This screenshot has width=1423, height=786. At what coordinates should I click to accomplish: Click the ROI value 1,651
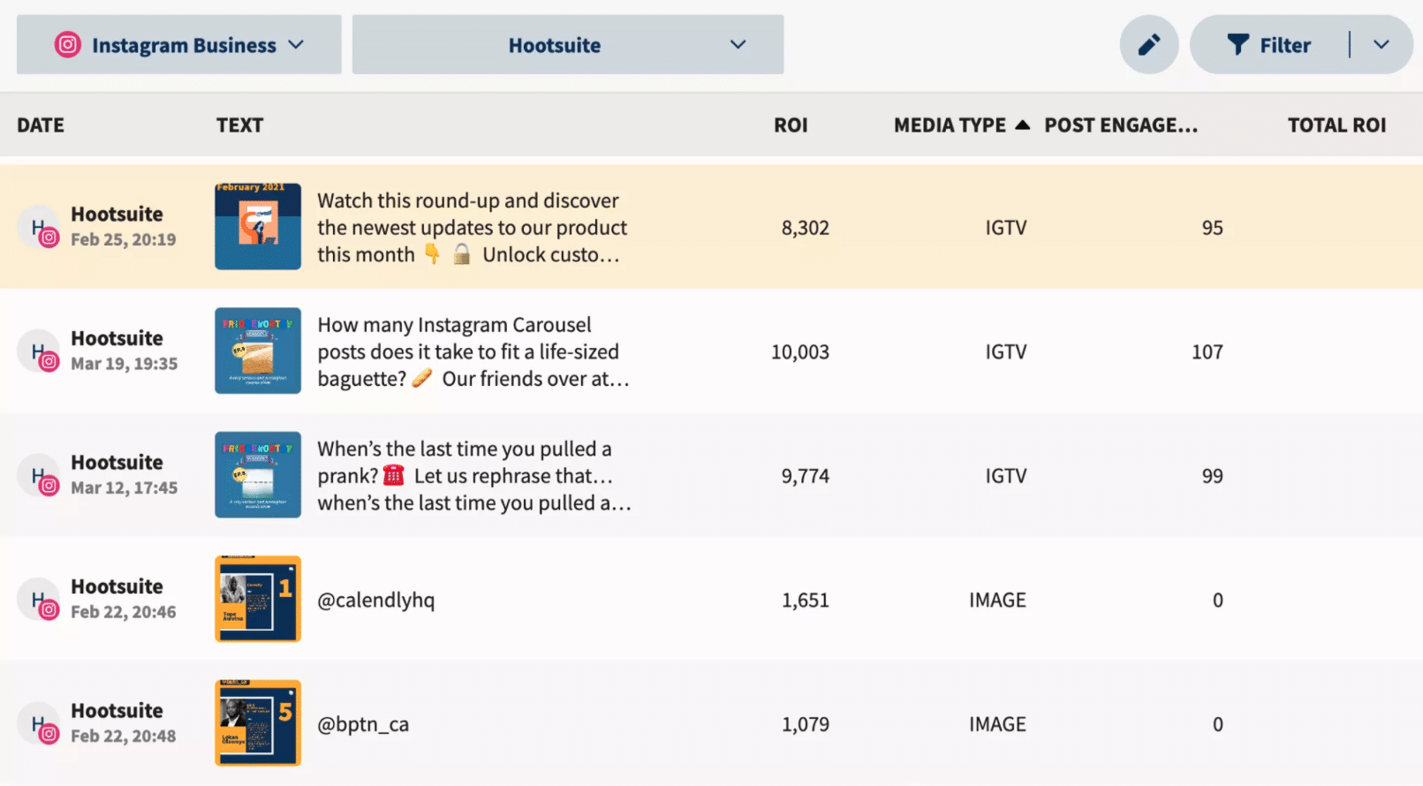[806, 600]
